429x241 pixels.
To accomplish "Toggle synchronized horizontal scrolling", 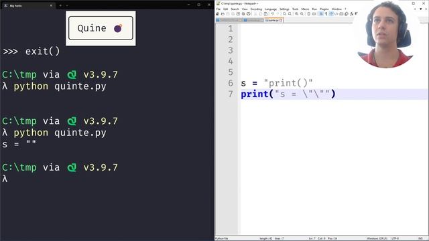I will pos(314,14).
